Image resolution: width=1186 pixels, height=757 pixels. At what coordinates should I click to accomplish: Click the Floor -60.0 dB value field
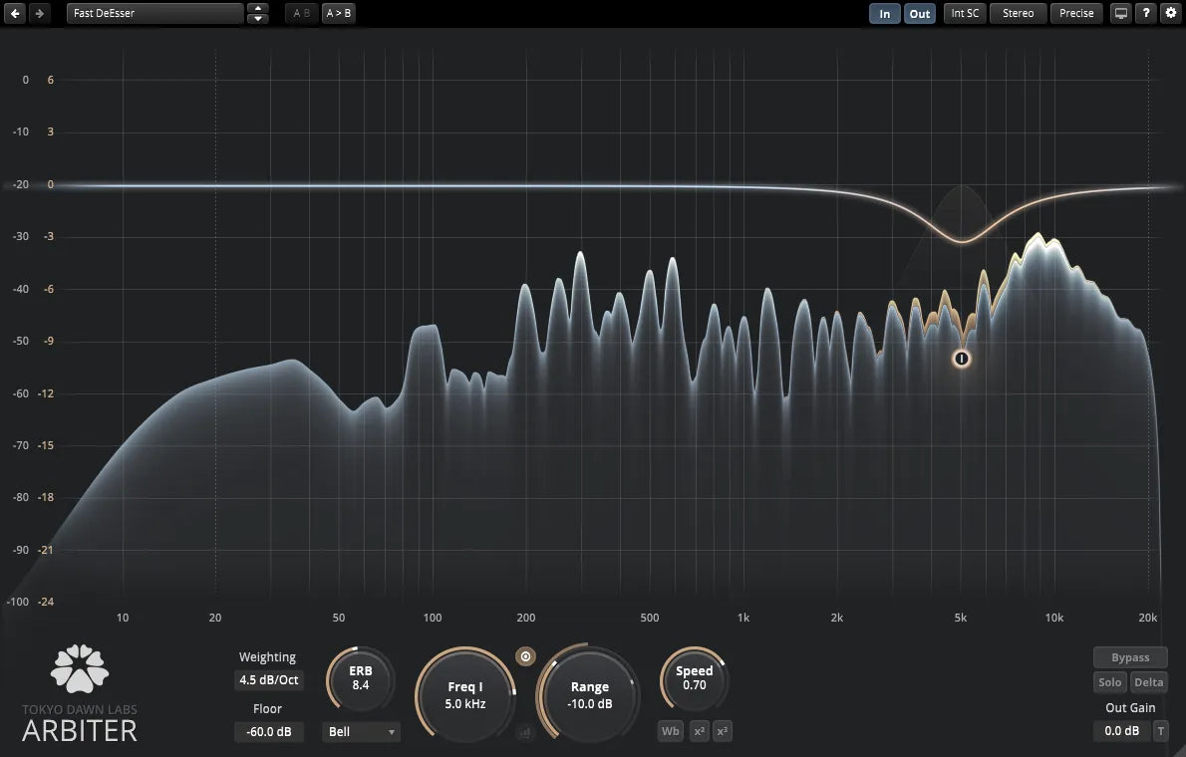tap(268, 732)
